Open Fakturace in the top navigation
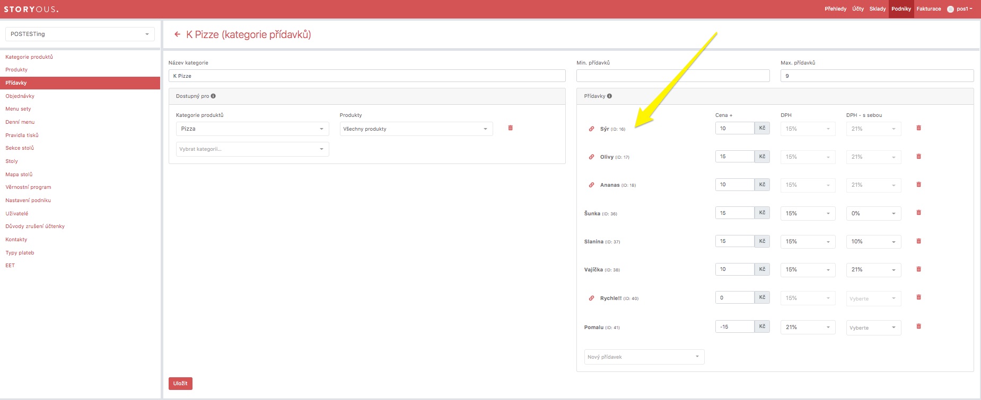Screen dimensions: 981x400 coord(929,9)
